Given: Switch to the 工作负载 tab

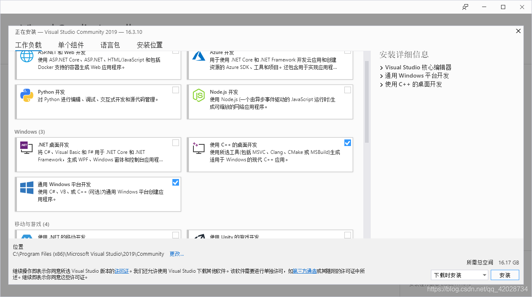Looking at the screenshot, I should click(28, 45).
